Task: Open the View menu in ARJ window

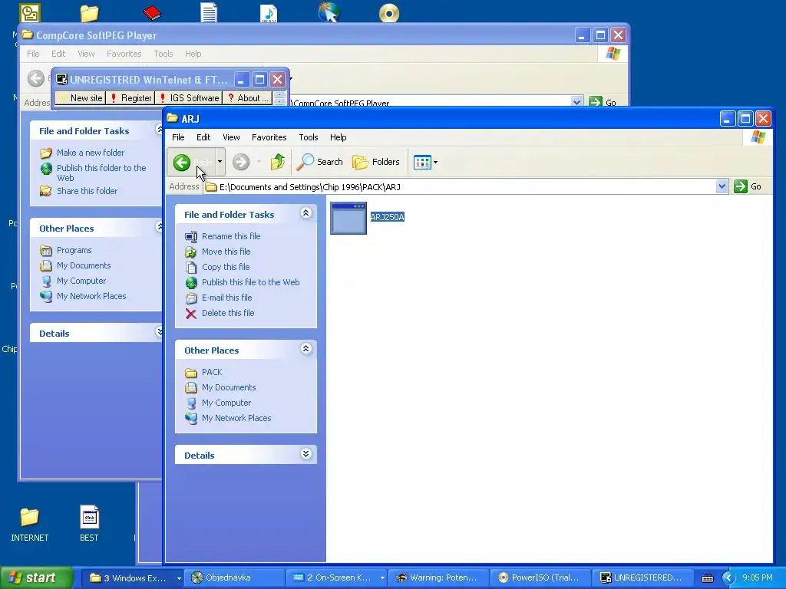Action: [231, 137]
